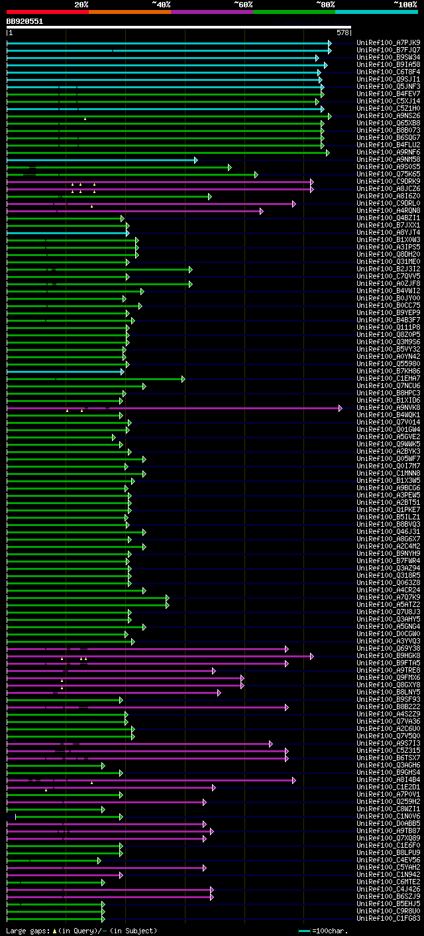The image size is (424, 936).
Task: Select the UniRef100_A2BYK3 label
Action: pos(388,452)
